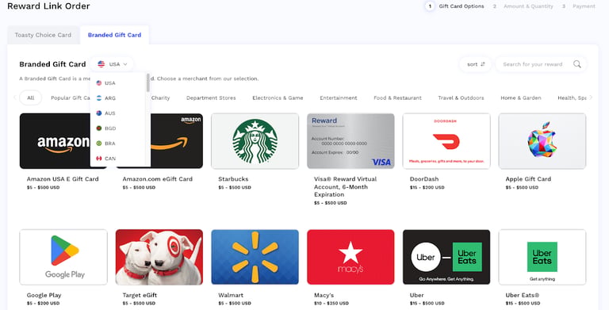Choose the ARG flag entry

tap(105, 98)
